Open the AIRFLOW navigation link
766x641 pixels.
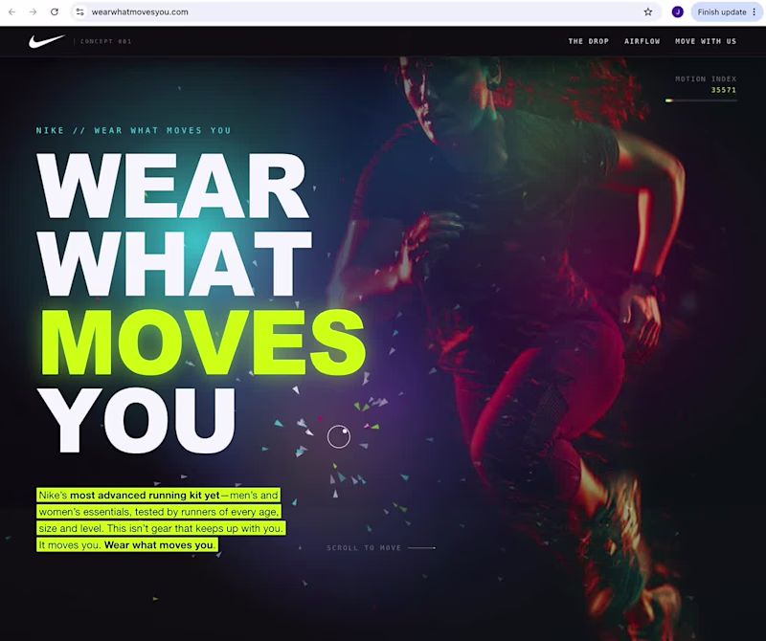(x=642, y=41)
